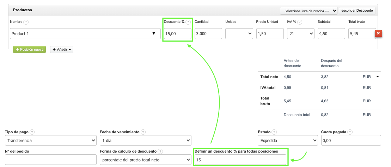Open the Tipo de pago dropdown
This screenshot has width=391, height=167.
click(51, 140)
